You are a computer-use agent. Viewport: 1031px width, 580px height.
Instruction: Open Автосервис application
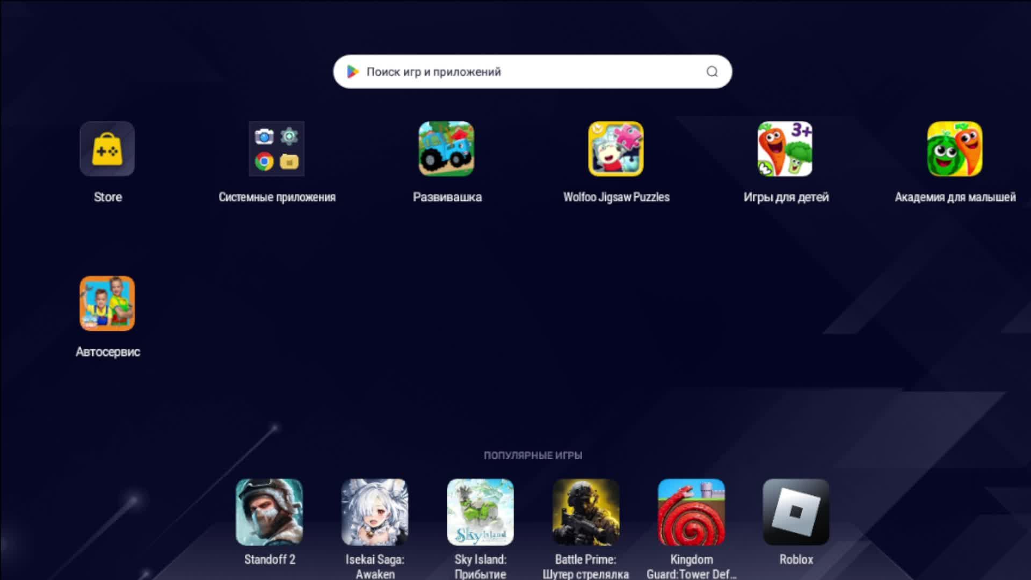[x=107, y=303]
